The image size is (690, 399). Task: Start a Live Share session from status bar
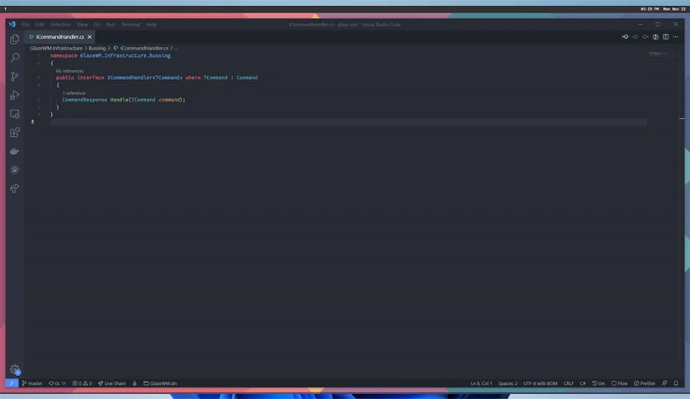pos(111,383)
